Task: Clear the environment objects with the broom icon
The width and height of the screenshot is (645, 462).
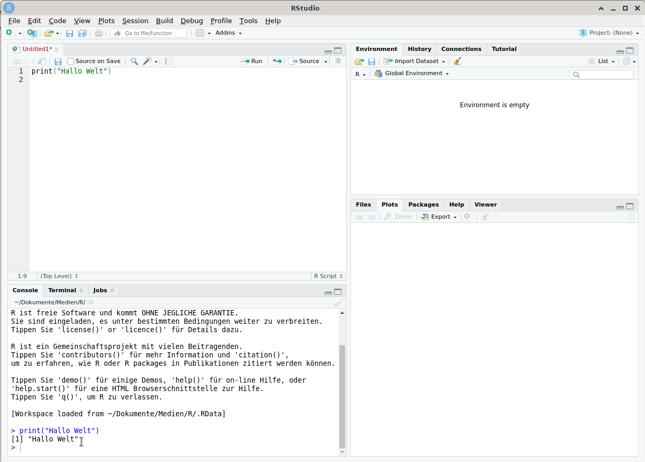Action: pyautogui.click(x=457, y=61)
